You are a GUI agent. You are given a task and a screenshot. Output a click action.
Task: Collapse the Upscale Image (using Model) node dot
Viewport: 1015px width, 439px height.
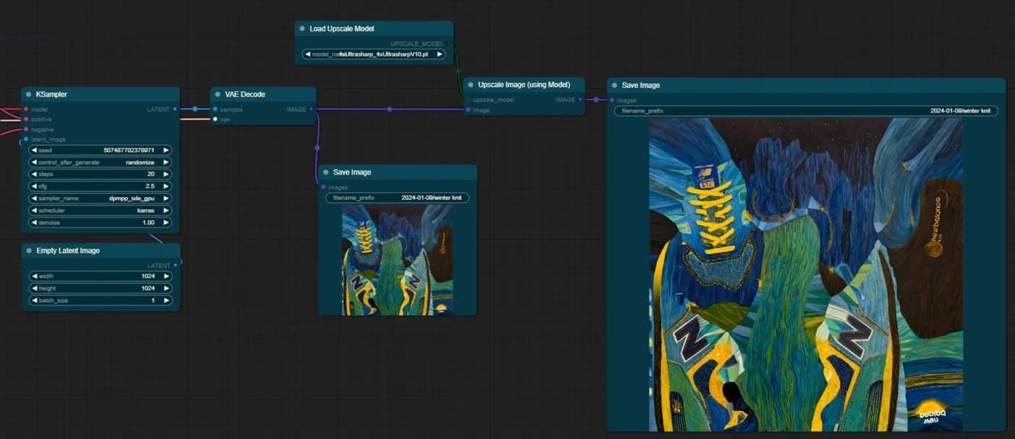pyautogui.click(x=471, y=85)
